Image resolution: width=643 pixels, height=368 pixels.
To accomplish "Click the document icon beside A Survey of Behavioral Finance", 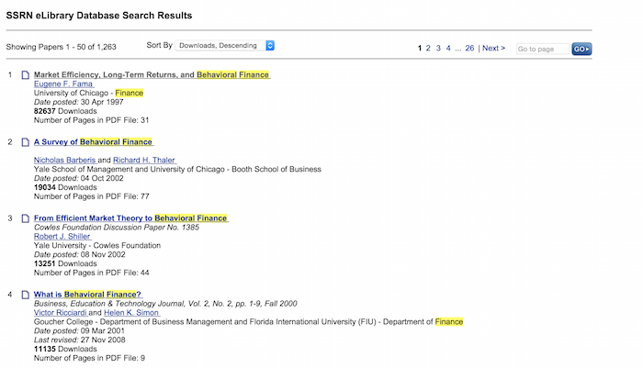I will coord(26,142).
